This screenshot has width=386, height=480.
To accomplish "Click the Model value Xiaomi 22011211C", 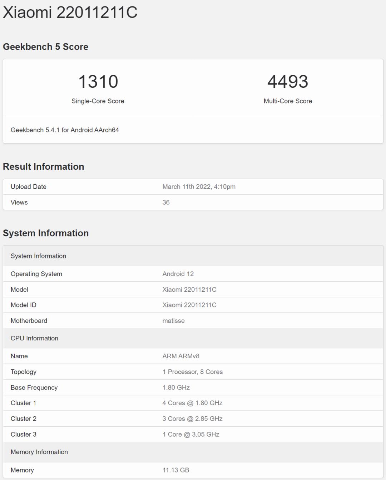I will point(188,289).
